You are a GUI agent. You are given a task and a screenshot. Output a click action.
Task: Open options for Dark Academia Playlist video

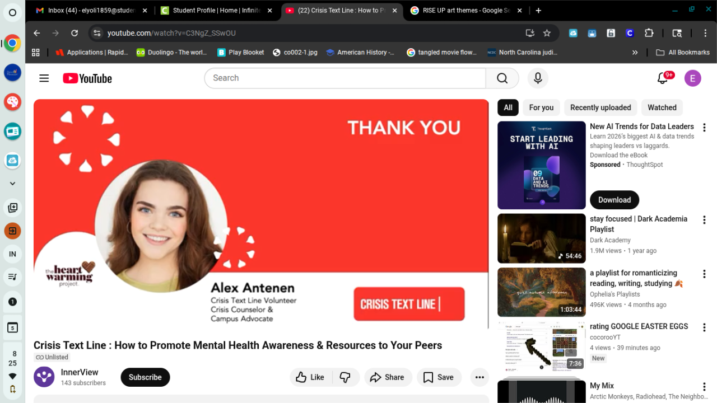coord(705,220)
